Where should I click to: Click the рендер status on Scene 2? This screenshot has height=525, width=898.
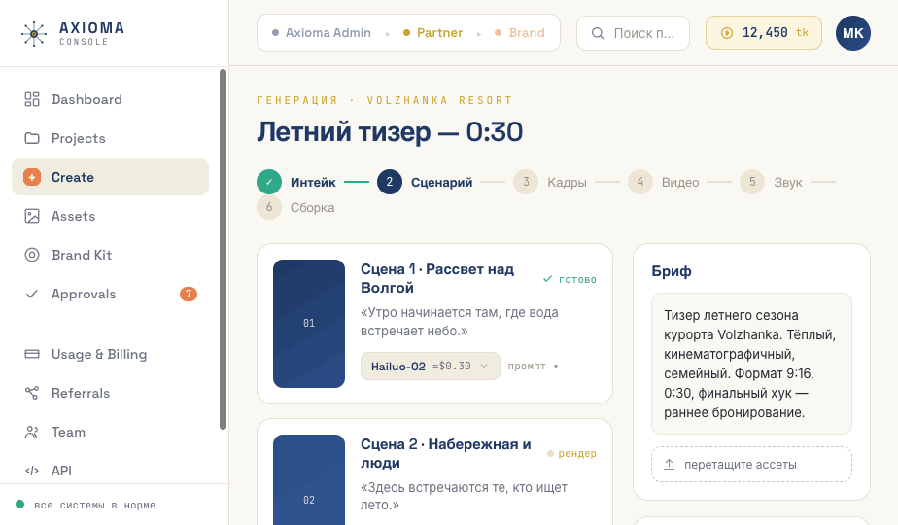pos(571,453)
